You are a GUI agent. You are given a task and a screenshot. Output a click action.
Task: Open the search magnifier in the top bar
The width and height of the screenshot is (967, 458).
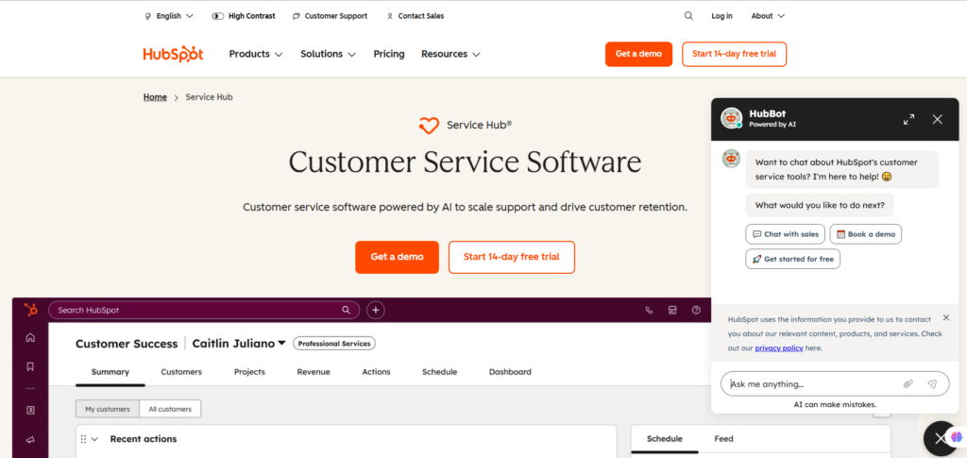click(688, 16)
